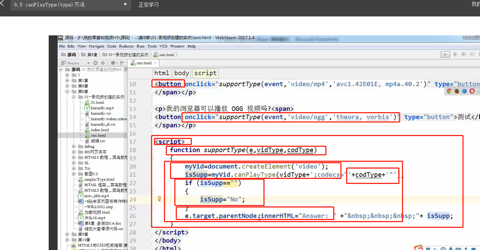Open the Code menu

click(112, 46)
